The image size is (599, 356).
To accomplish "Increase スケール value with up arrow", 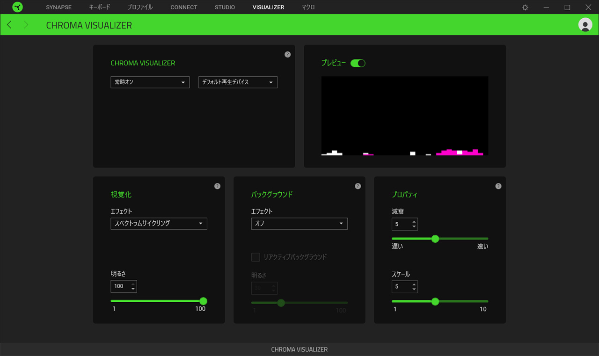I will coord(414,284).
